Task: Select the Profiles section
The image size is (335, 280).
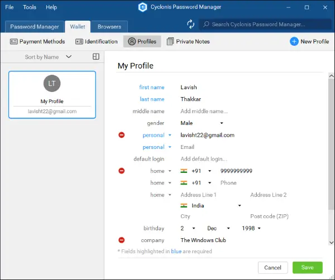Action: point(142,41)
